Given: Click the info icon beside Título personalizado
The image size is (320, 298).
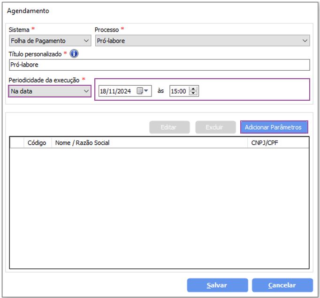Looking at the screenshot, I should (74, 54).
